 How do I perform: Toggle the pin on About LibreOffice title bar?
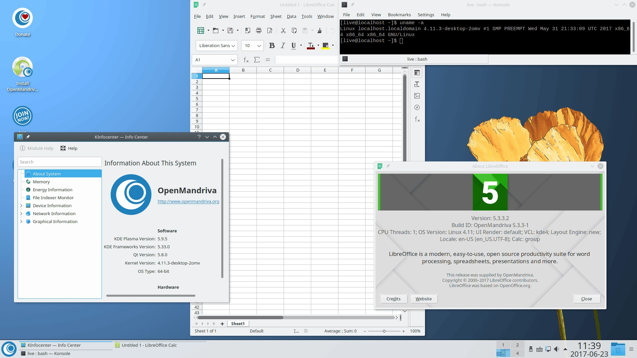pyautogui.click(x=388, y=166)
